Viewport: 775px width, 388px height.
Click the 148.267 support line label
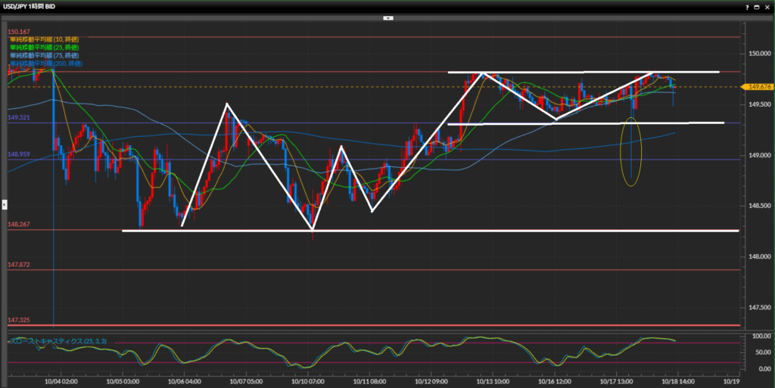19,224
